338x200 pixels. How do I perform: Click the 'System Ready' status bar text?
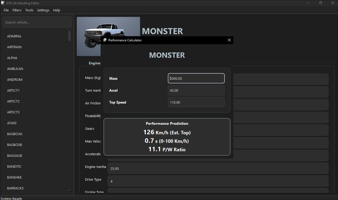coord(11,198)
